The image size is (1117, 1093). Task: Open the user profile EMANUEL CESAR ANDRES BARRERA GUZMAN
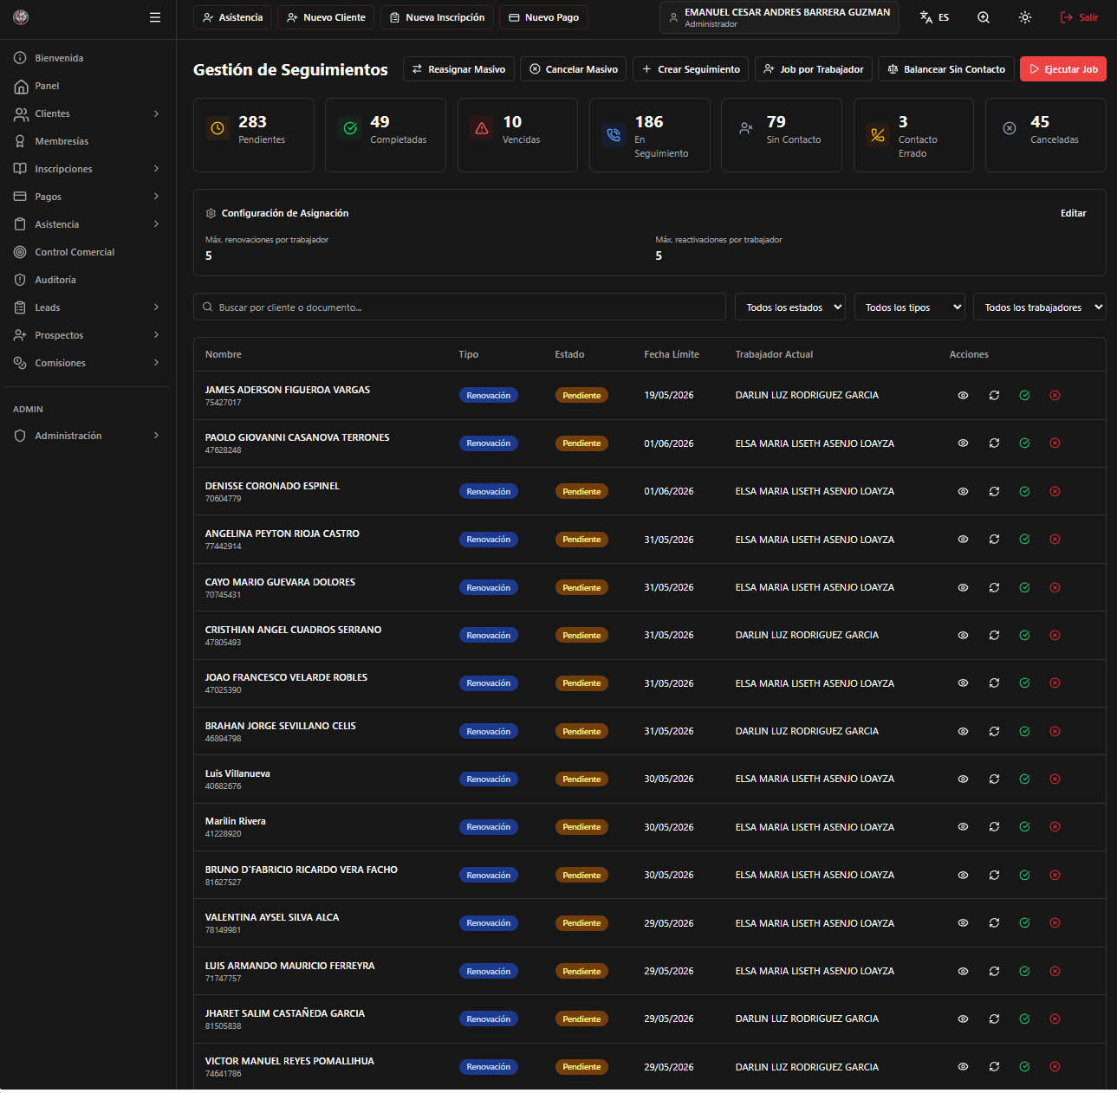(779, 17)
